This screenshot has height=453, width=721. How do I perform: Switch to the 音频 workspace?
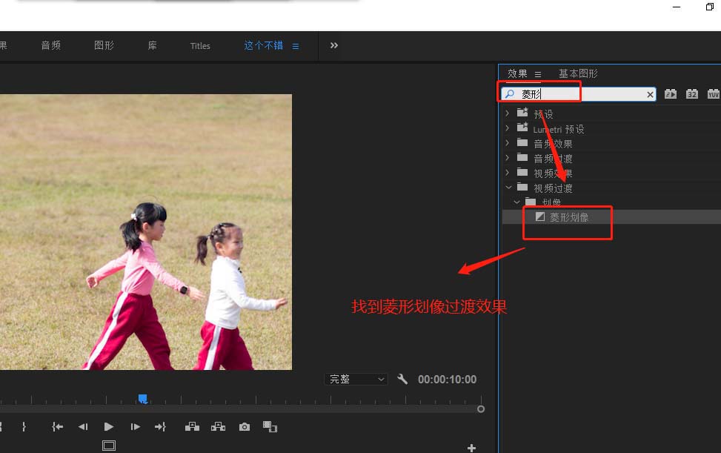click(x=50, y=45)
